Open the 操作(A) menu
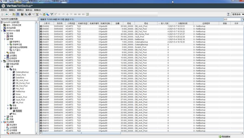Screen dimensions: 244x138 click(29, 10)
